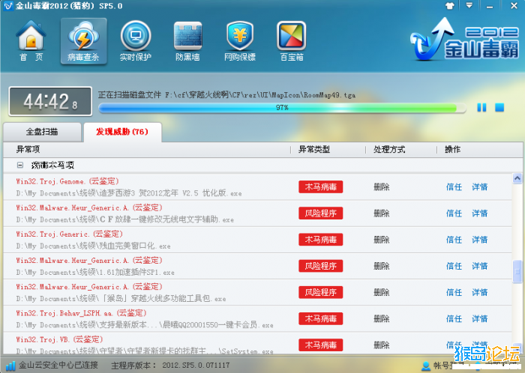Click 木马病毒 tag on 残血完美窗口化 row
This screenshot has width=525, height=373.
321,240
